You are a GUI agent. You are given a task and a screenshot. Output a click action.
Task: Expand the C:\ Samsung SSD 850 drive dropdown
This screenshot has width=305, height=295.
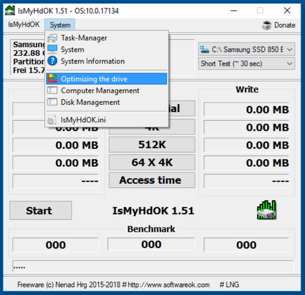[246, 49]
